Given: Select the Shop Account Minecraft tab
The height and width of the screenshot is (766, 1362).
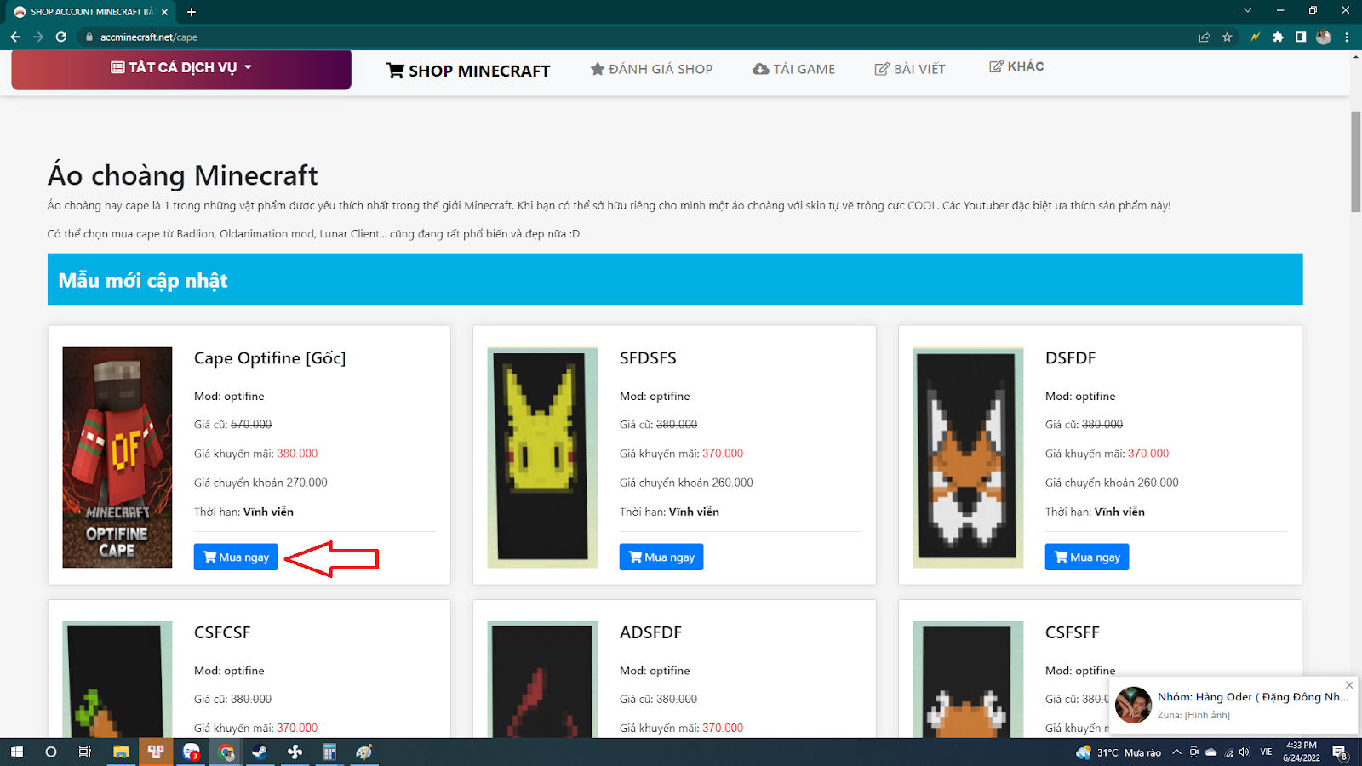Looking at the screenshot, I should point(90,12).
